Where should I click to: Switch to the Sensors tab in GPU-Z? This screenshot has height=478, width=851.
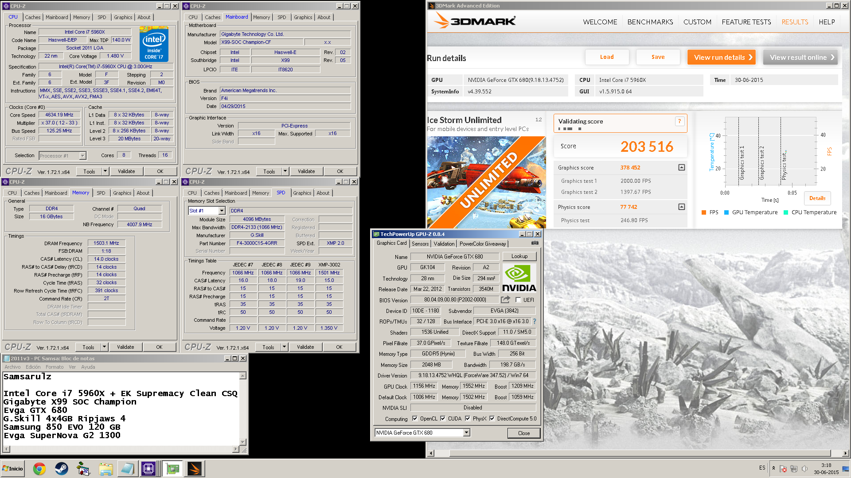(x=420, y=244)
